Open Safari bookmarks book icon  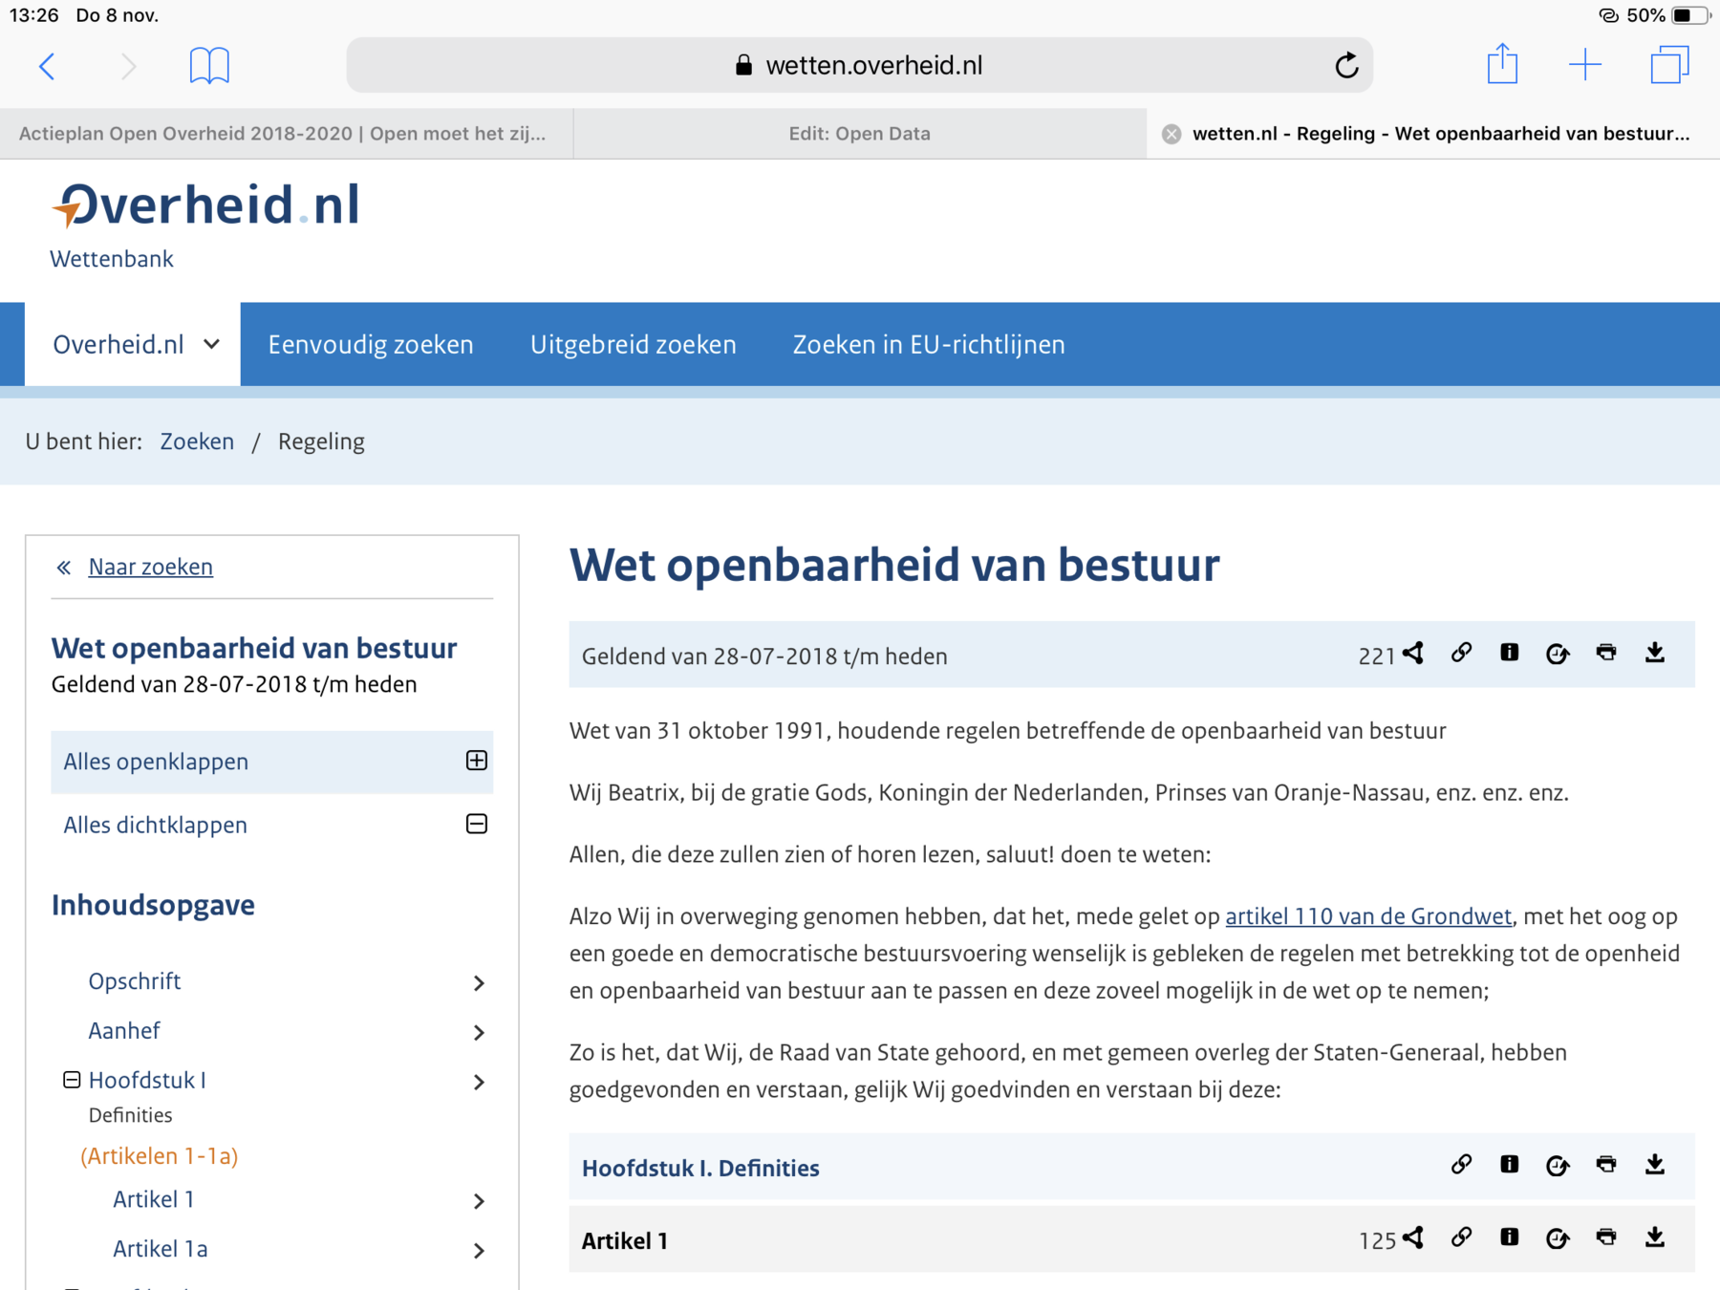(209, 66)
